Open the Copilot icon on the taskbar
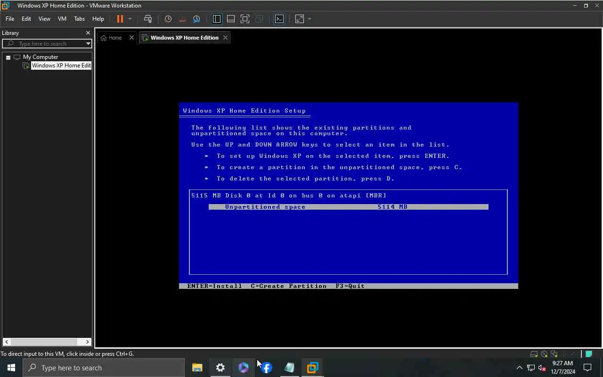 (243, 368)
